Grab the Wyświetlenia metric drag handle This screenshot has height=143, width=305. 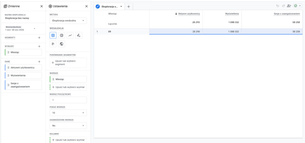pos(8,75)
